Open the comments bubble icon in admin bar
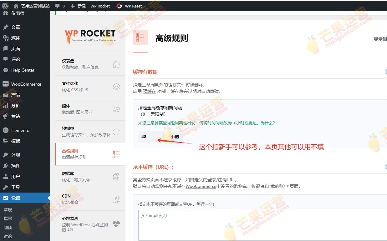 click(57, 6)
